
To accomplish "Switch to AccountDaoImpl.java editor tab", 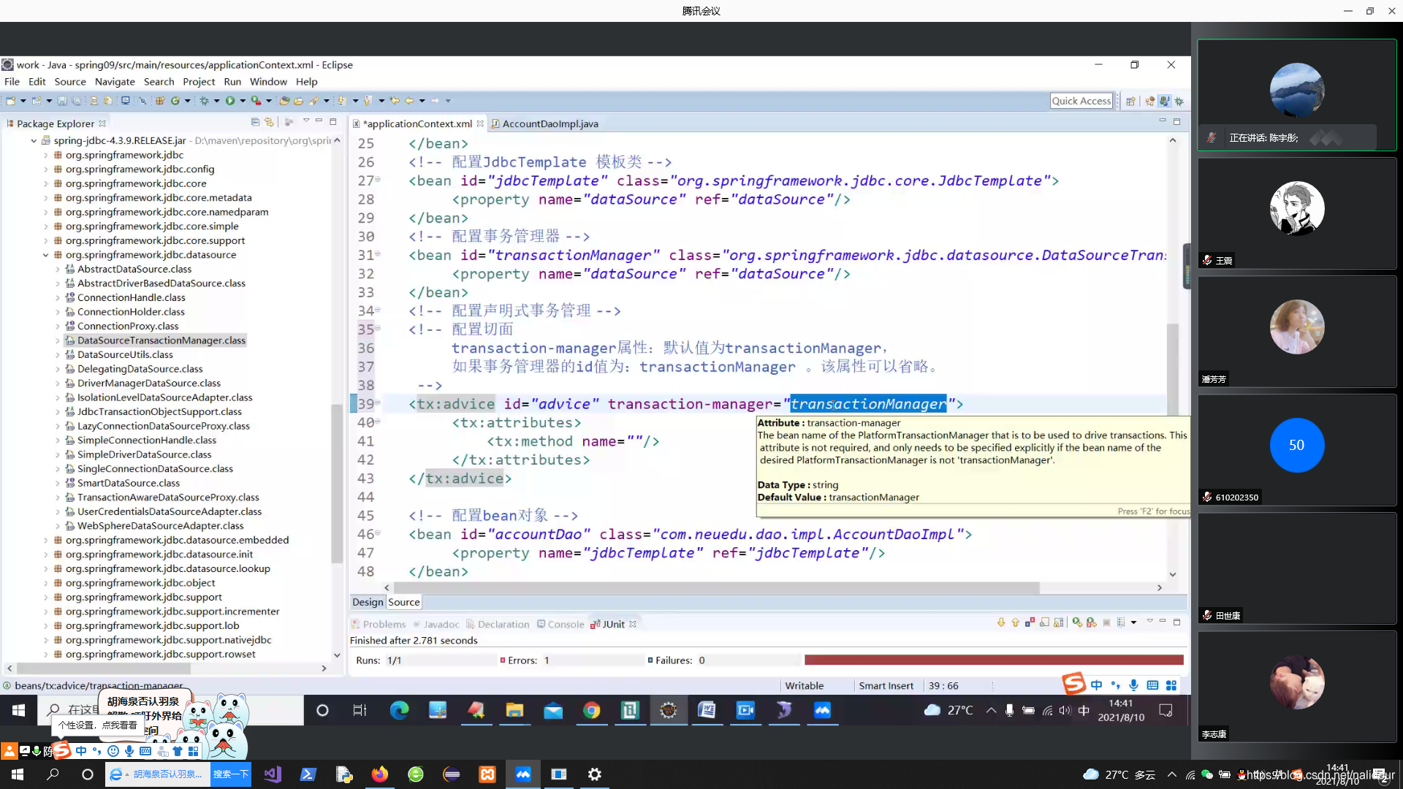I will tap(544, 123).
